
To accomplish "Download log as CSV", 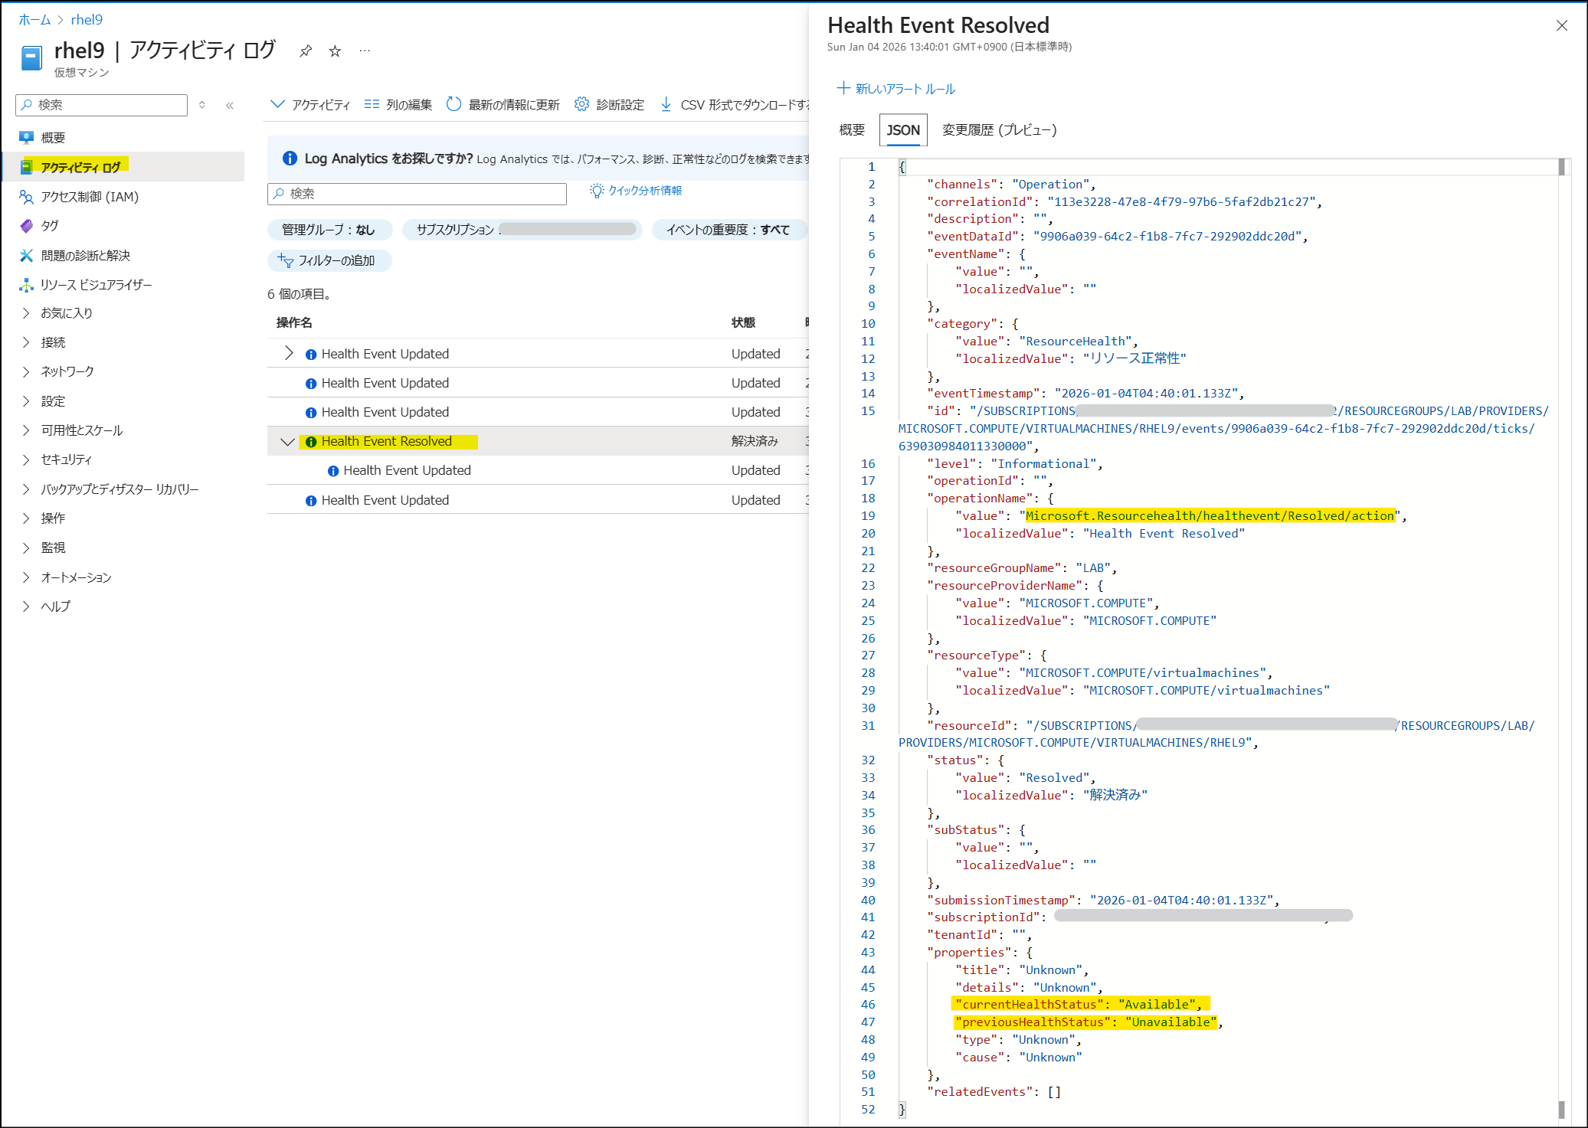I will tap(734, 105).
